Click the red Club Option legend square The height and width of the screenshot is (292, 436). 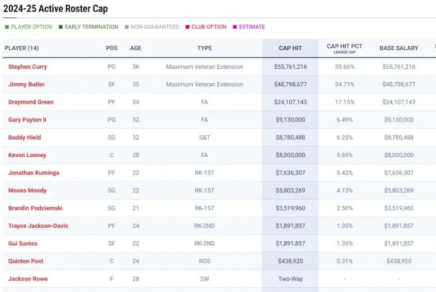tap(188, 27)
